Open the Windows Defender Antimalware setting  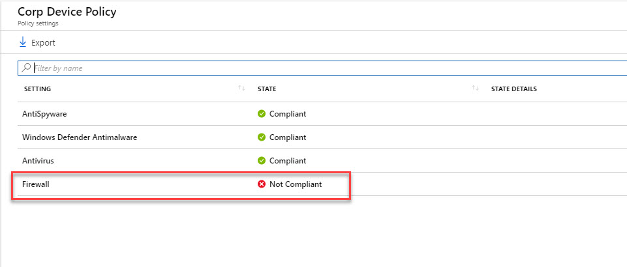pyautogui.click(x=322, y=137)
